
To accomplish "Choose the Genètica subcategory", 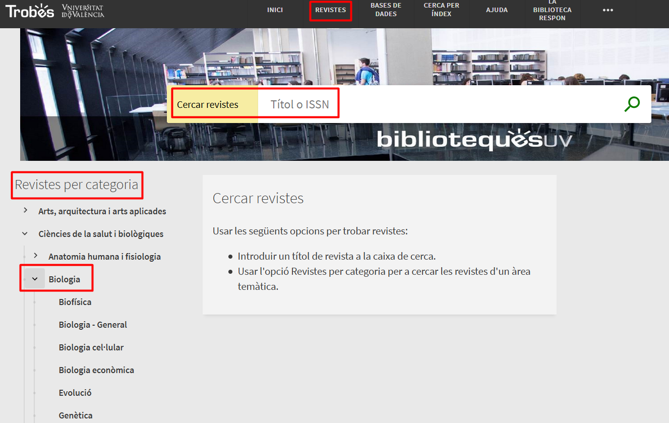I will 76,415.
